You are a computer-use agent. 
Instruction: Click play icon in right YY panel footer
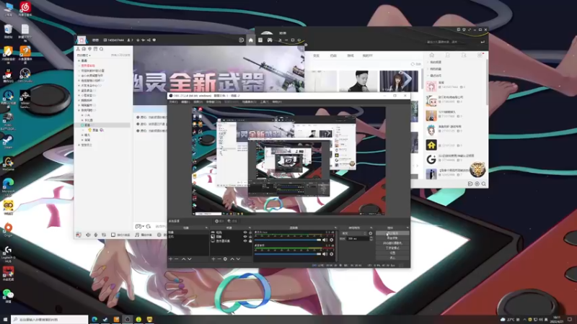(x=470, y=184)
